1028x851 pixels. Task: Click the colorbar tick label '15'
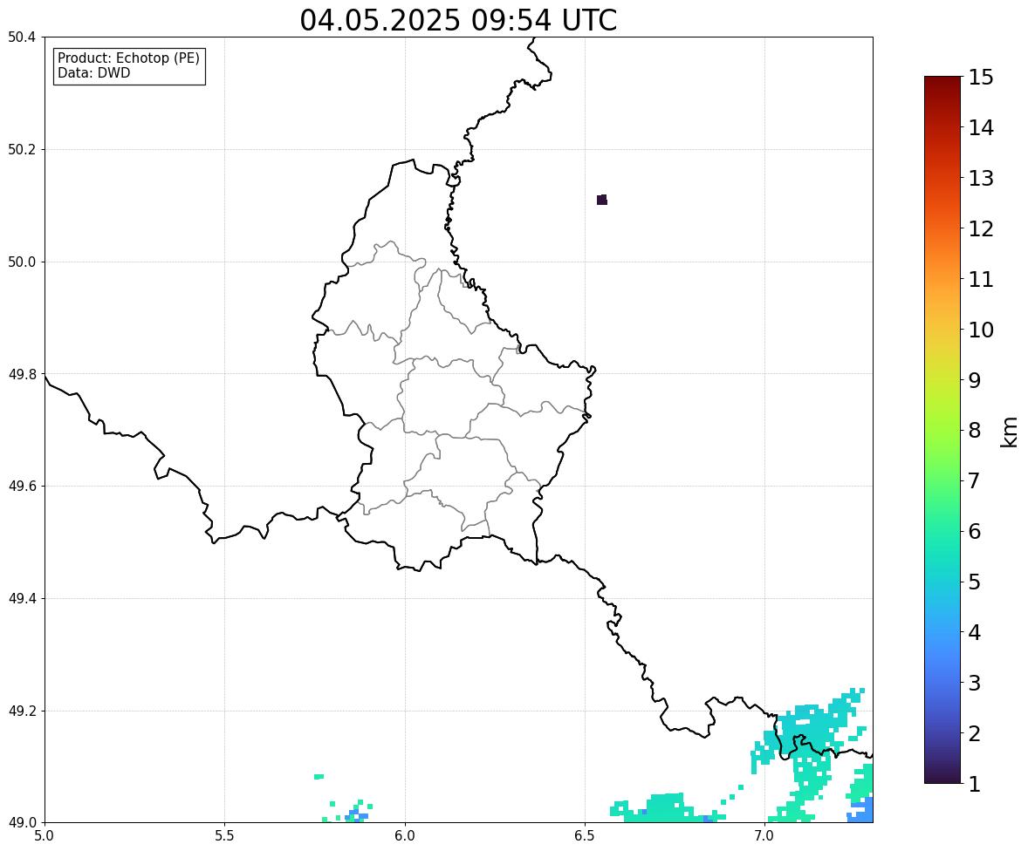tap(981, 78)
